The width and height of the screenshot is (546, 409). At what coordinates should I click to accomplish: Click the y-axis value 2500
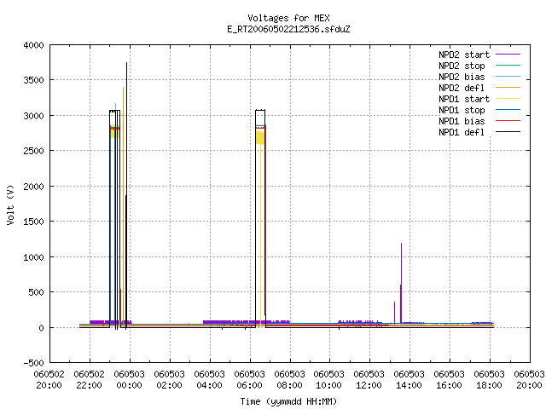(x=34, y=151)
